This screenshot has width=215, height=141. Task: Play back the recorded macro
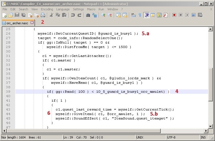point(187,15)
